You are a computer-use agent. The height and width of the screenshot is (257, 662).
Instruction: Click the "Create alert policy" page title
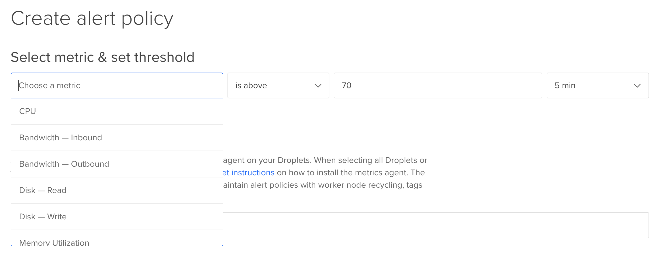point(93,18)
